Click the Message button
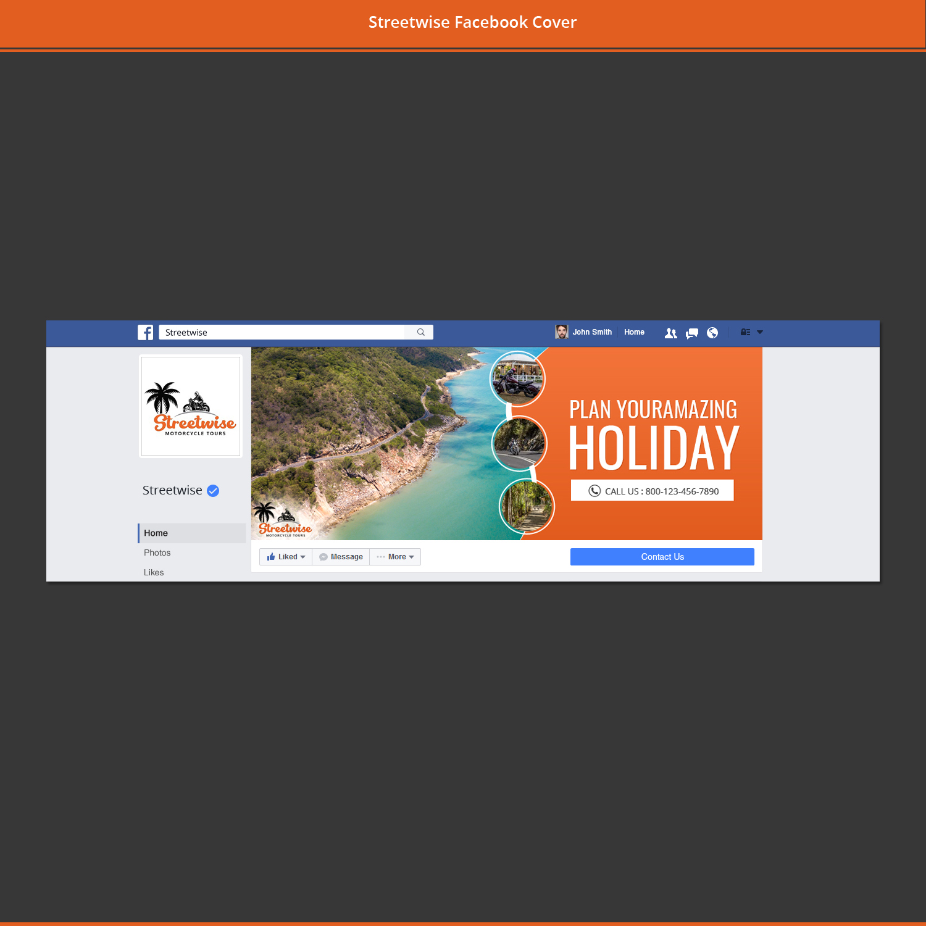The width and height of the screenshot is (926, 926). (341, 557)
